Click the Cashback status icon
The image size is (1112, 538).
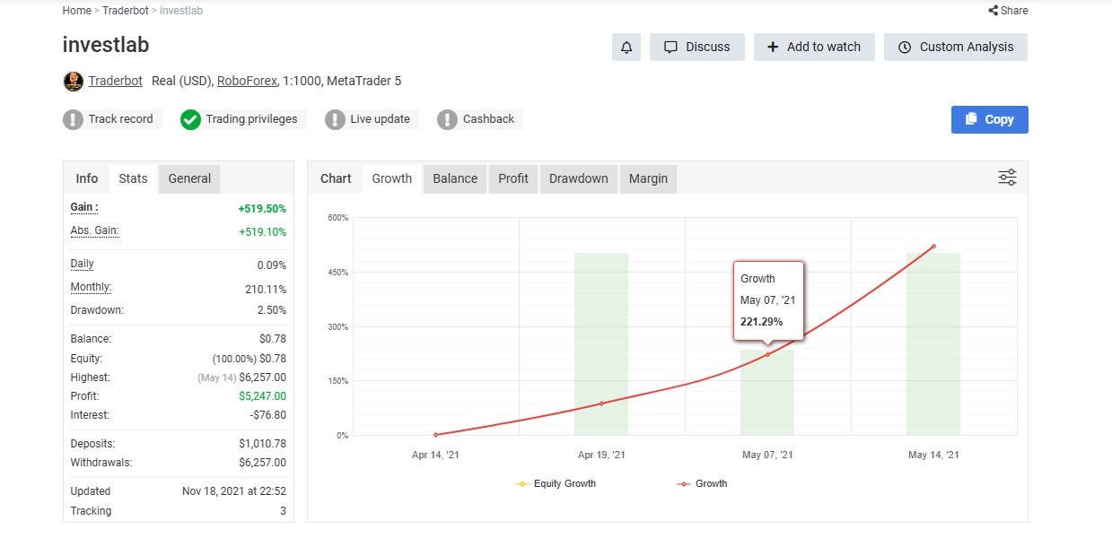pyautogui.click(x=447, y=119)
